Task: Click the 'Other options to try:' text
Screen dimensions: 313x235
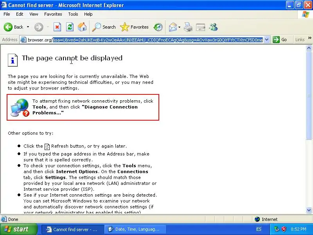Action: 31,133
